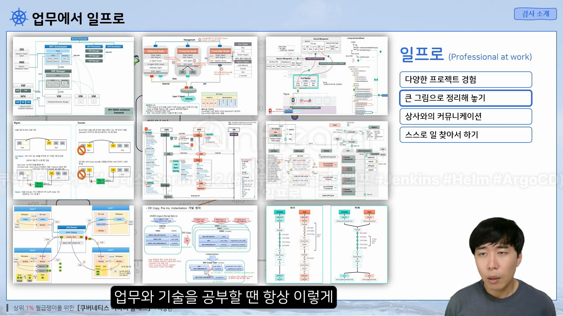The height and width of the screenshot is (316, 563).
Task: Open the Network Node Compute Node diagram
Action: (200, 76)
